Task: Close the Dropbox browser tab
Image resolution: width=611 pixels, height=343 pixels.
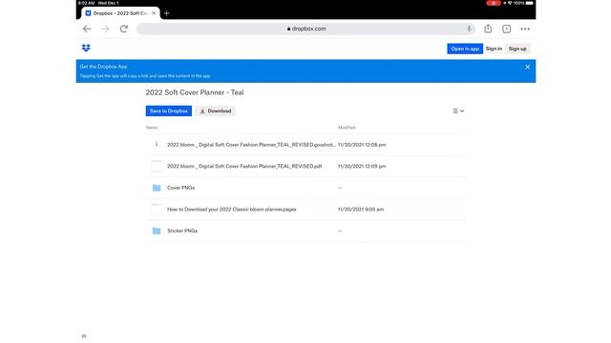Action: (154, 13)
